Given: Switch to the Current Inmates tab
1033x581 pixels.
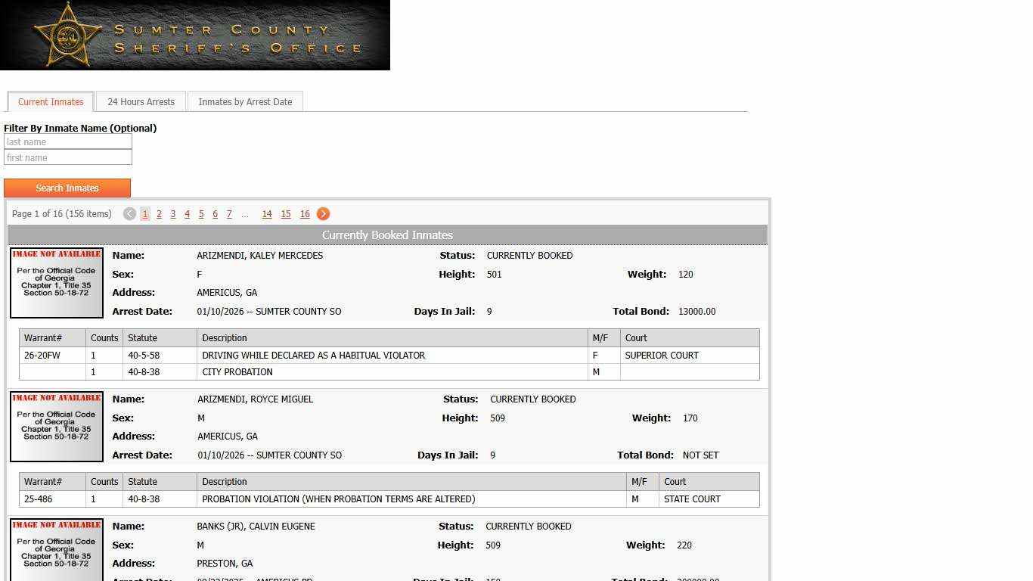Looking at the screenshot, I should pyautogui.click(x=51, y=102).
